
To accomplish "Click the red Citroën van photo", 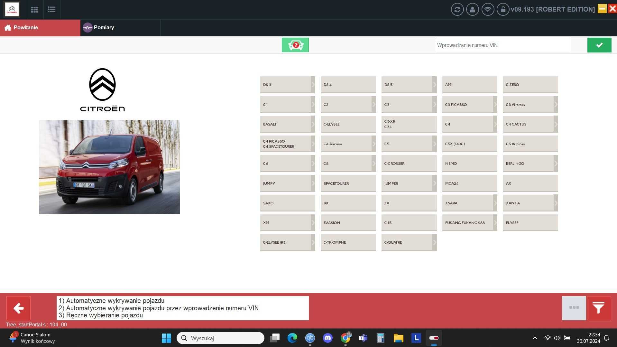I will pyautogui.click(x=109, y=167).
